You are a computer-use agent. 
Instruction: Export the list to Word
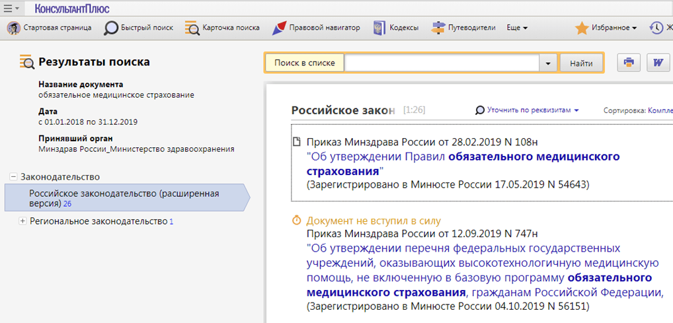click(x=658, y=63)
